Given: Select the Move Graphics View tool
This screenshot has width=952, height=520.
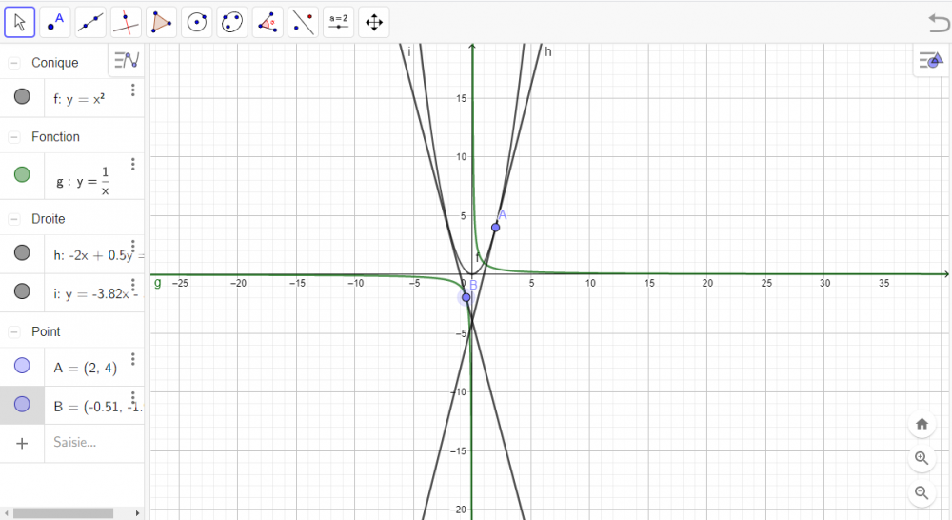Looking at the screenshot, I should click(x=374, y=22).
